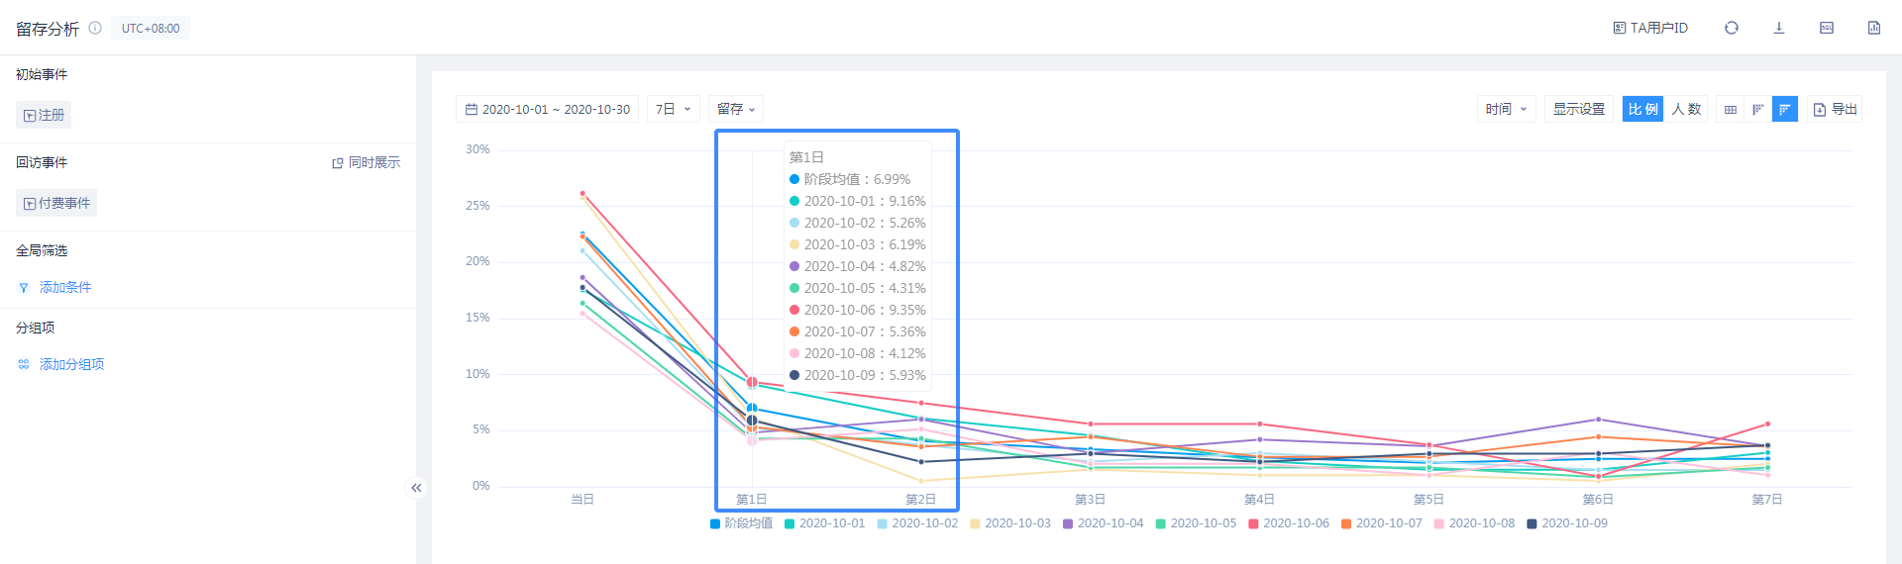Toggle display to 比例 mode
Screen dimensions: 1902x564
tap(1642, 109)
